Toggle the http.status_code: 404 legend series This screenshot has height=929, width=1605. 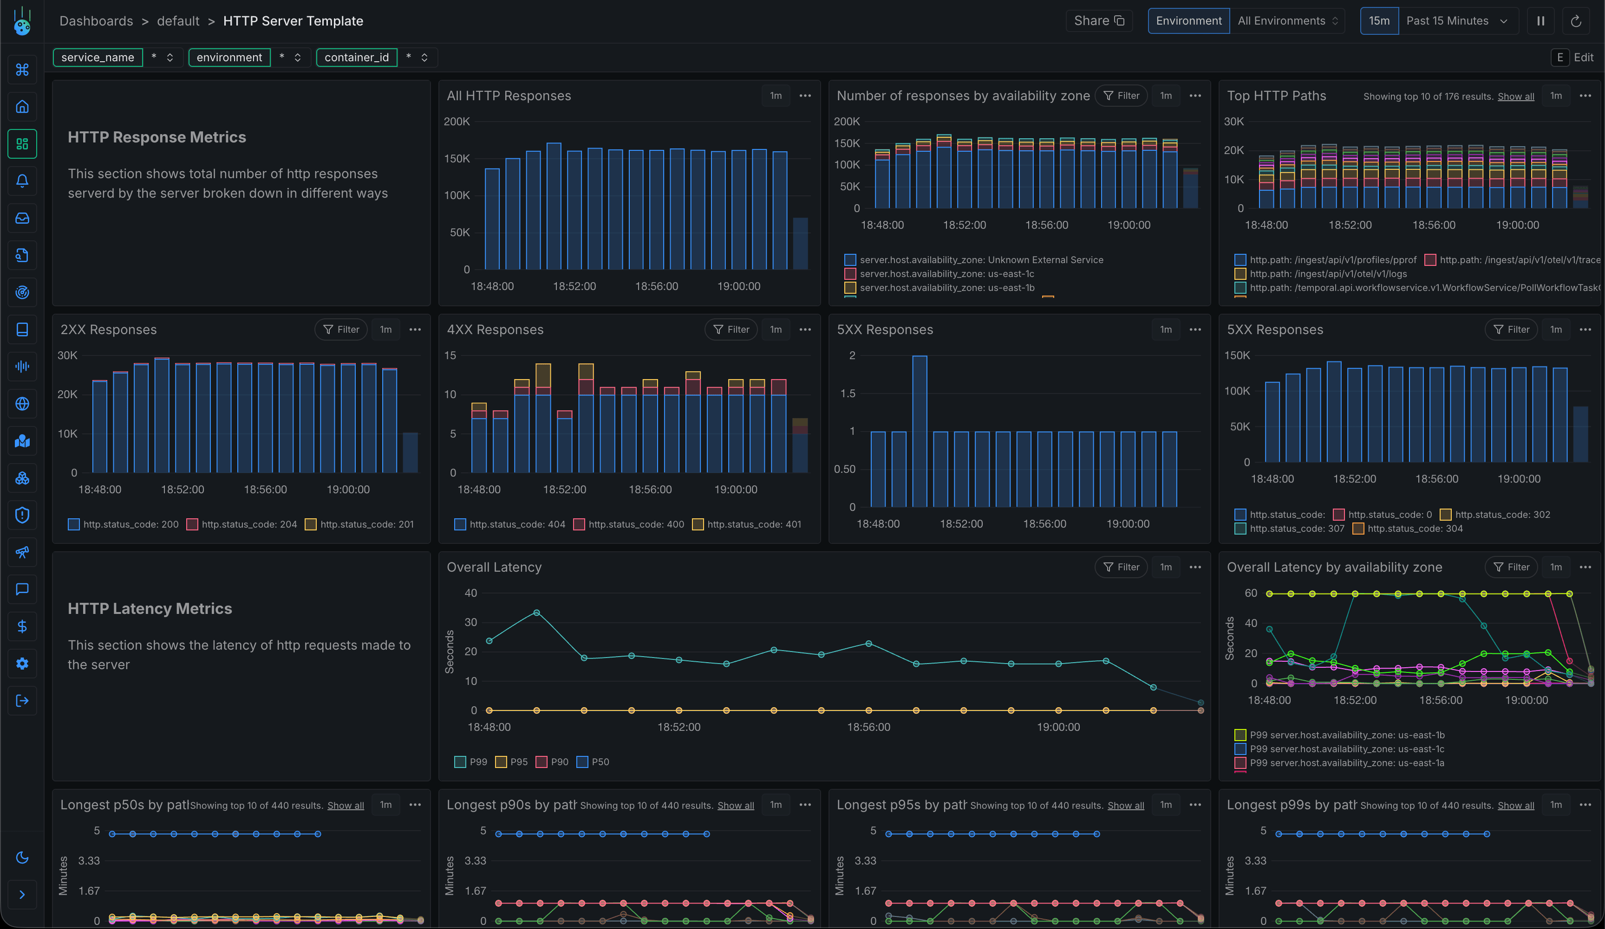(x=516, y=524)
